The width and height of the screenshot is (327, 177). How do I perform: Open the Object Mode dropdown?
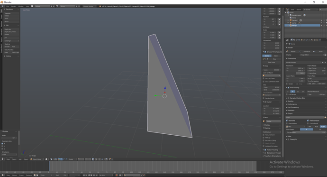coord(36,159)
